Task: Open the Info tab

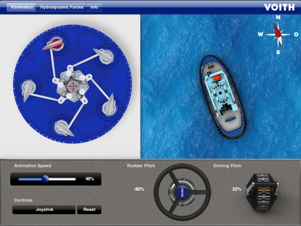Action: pos(94,7)
